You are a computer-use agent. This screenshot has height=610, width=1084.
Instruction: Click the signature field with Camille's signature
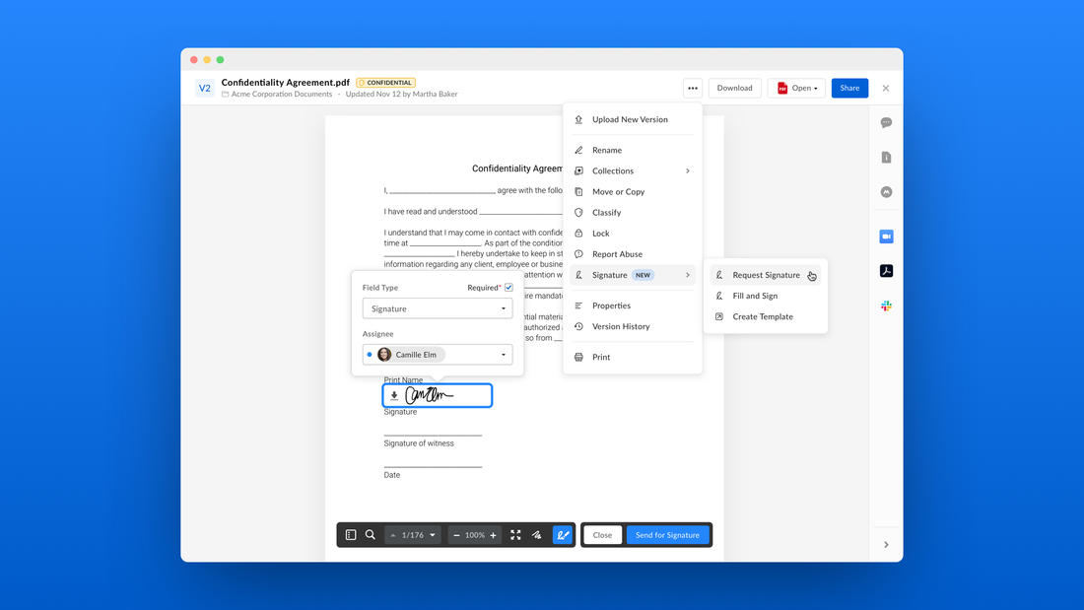(x=437, y=395)
